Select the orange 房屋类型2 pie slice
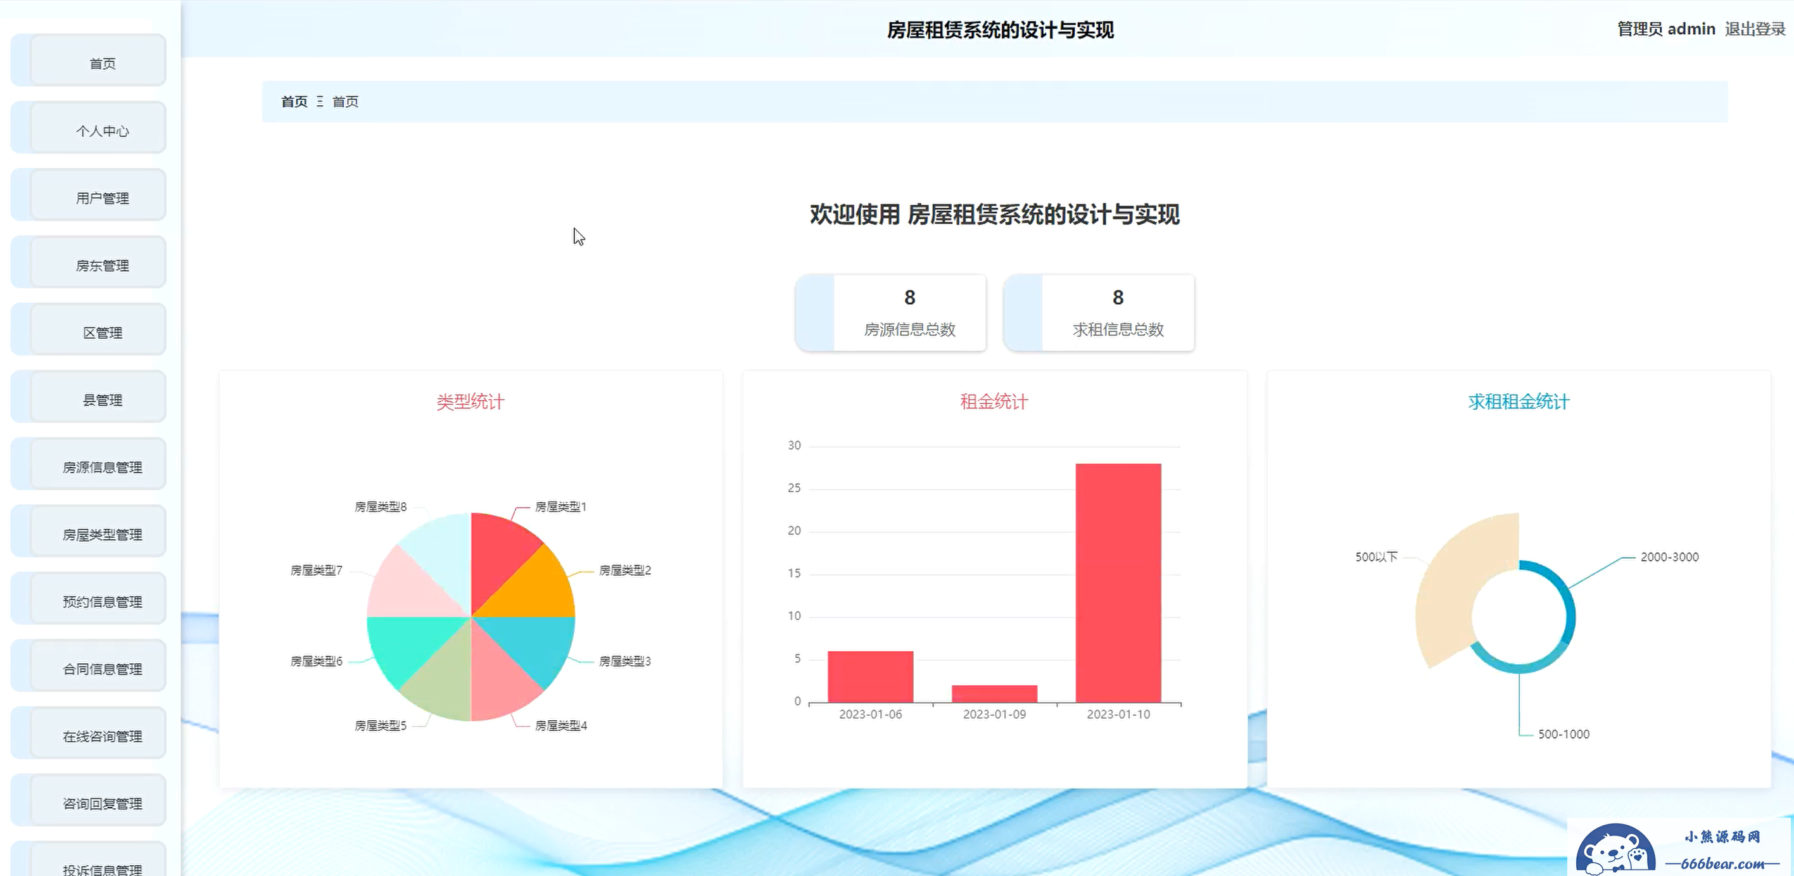This screenshot has width=1794, height=876. pyautogui.click(x=536, y=589)
